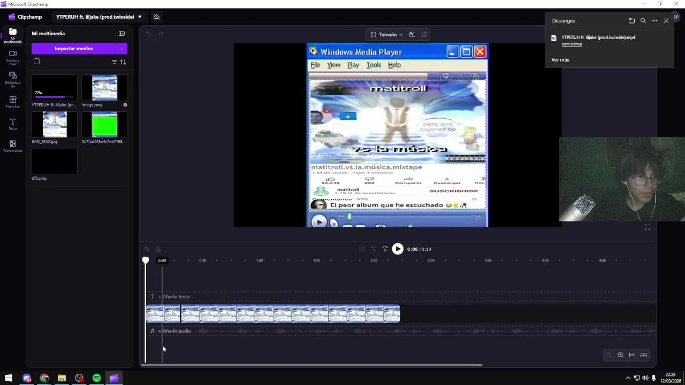Click the magic tool left of the scissors

pos(147,249)
